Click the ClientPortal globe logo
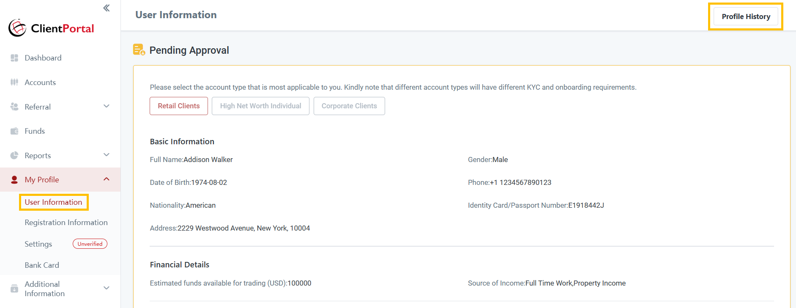The height and width of the screenshot is (308, 796). (17, 28)
